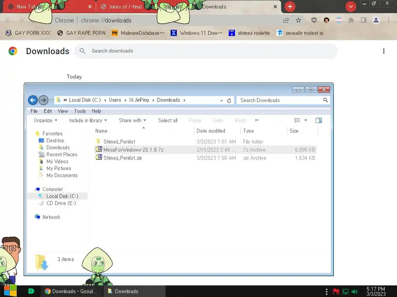Open the view options dropdown arrow
The image size is (397, 297).
[x=306, y=120]
